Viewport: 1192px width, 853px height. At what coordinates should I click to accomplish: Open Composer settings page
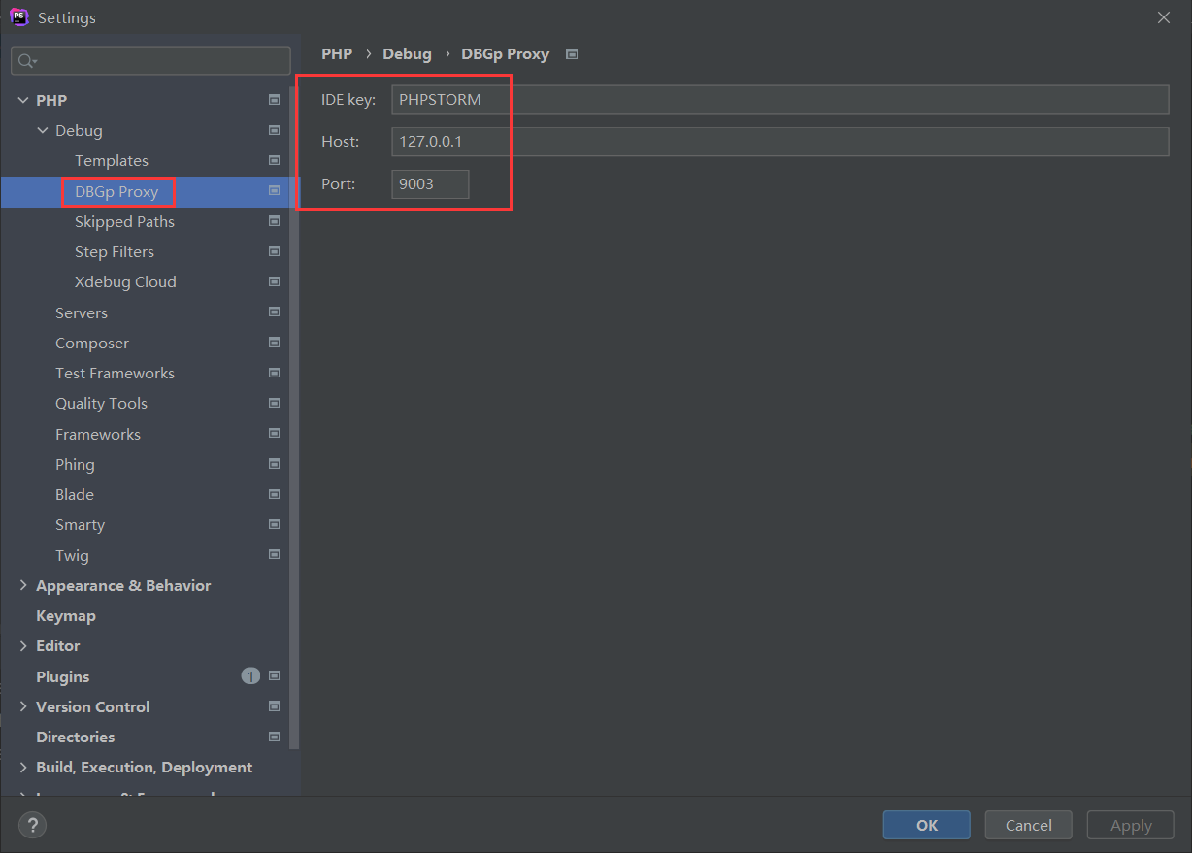(x=92, y=343)
